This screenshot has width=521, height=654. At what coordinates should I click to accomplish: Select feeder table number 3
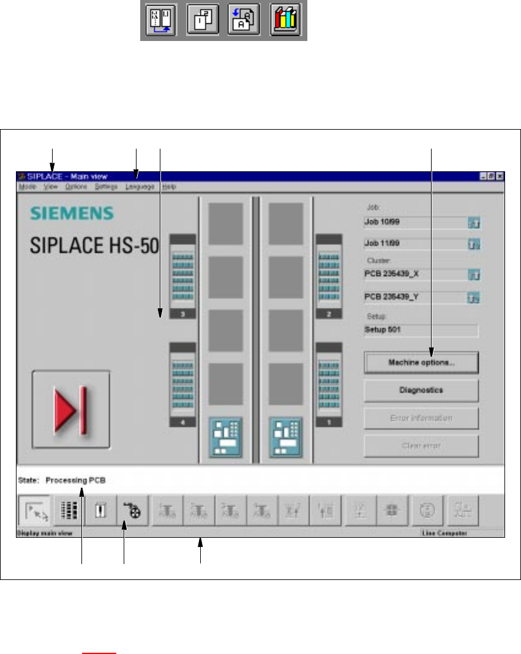(182, 276)
